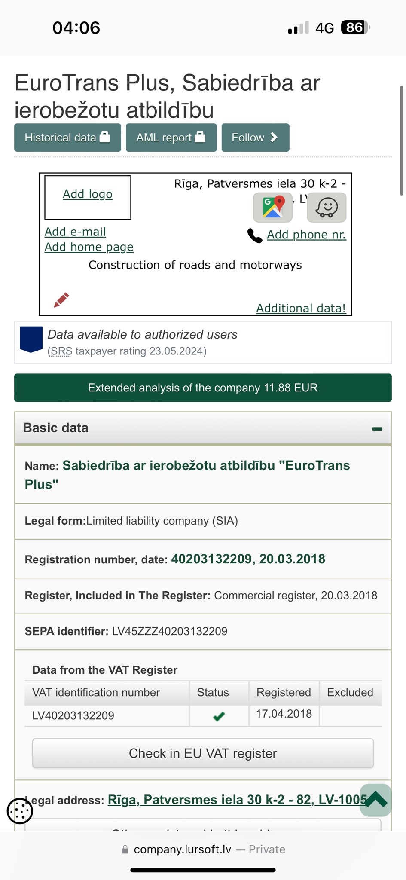Open Google Maps location icon
406x880 pixels.
(273, 207)
